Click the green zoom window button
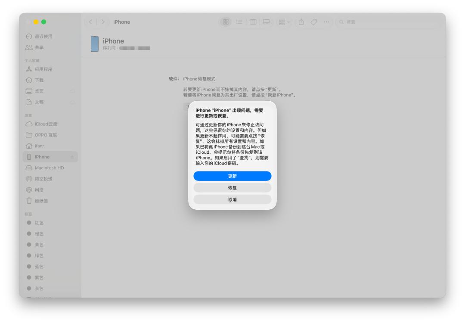Viewport: 465px width, 323px height. pos(44,22)
